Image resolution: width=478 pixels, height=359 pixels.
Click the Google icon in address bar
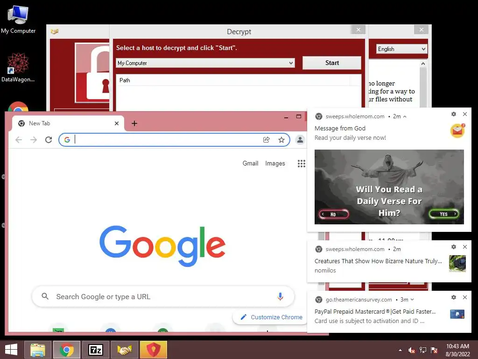click(x=67, y=140)
